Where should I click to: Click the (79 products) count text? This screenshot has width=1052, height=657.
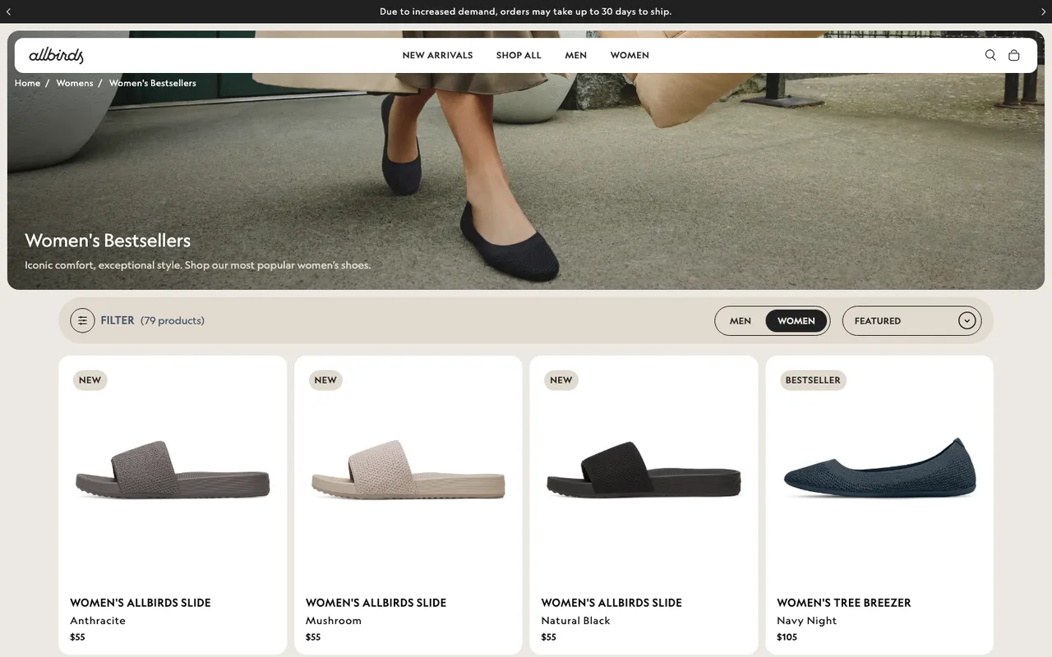(x=173, y=320)
